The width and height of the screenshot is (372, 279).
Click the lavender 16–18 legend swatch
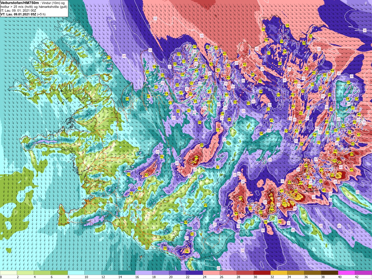144,273
